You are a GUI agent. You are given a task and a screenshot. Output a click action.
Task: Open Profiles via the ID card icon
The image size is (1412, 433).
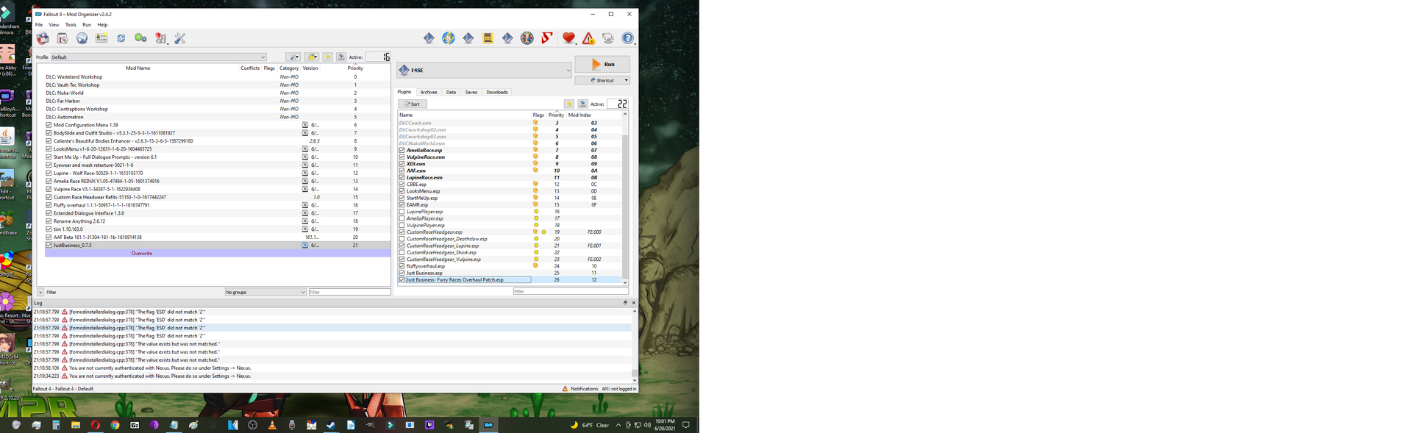point(101,38)
